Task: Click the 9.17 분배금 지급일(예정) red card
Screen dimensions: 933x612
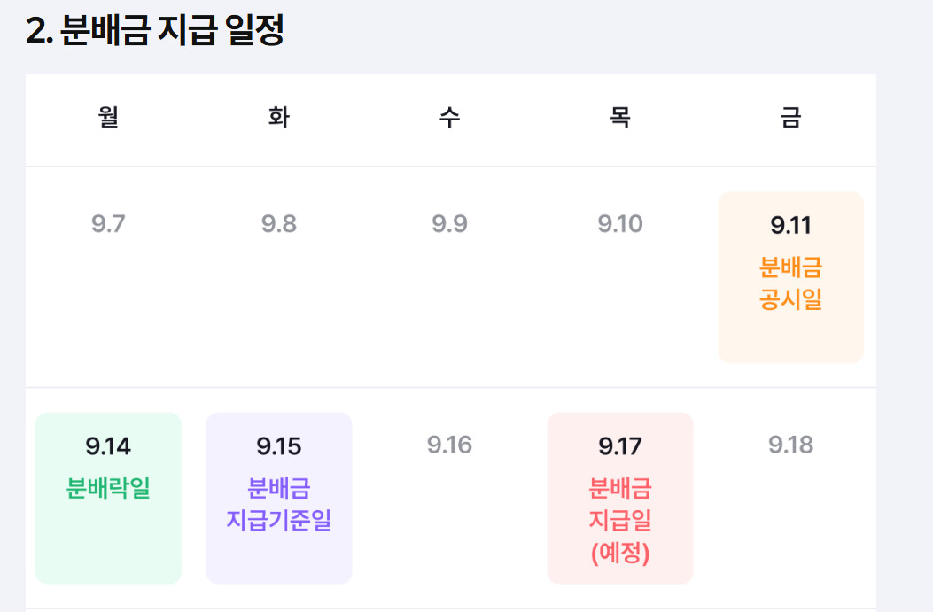Action: [620, 498]
